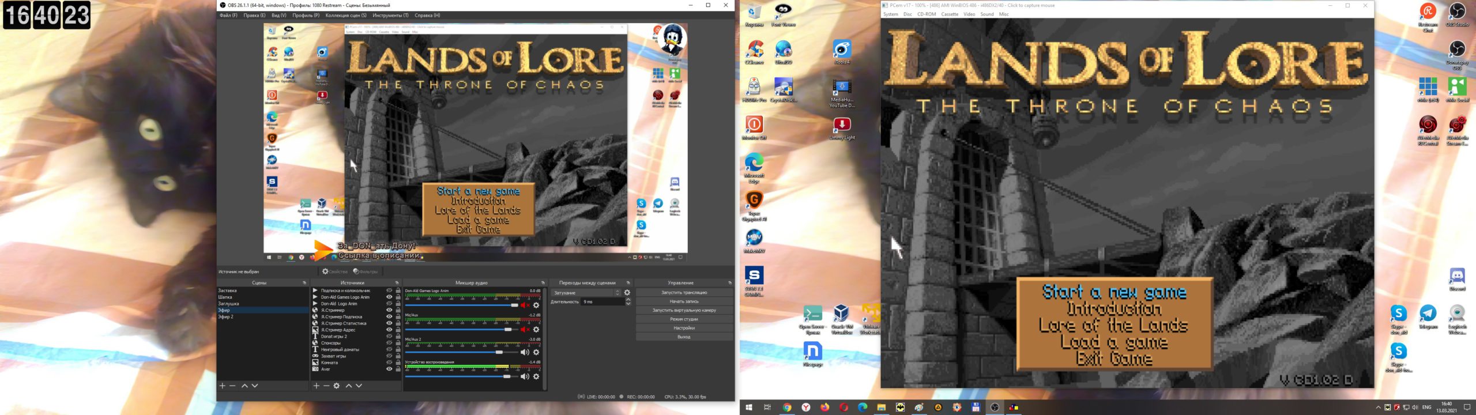Adjust Mic/Aux volume slider
Image resolution: width=1476 pixels, height=415 pixels.
508,330
